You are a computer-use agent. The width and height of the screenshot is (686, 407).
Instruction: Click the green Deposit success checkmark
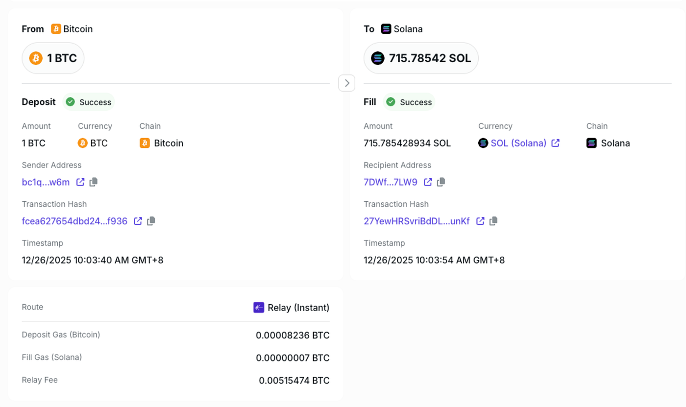71,102
